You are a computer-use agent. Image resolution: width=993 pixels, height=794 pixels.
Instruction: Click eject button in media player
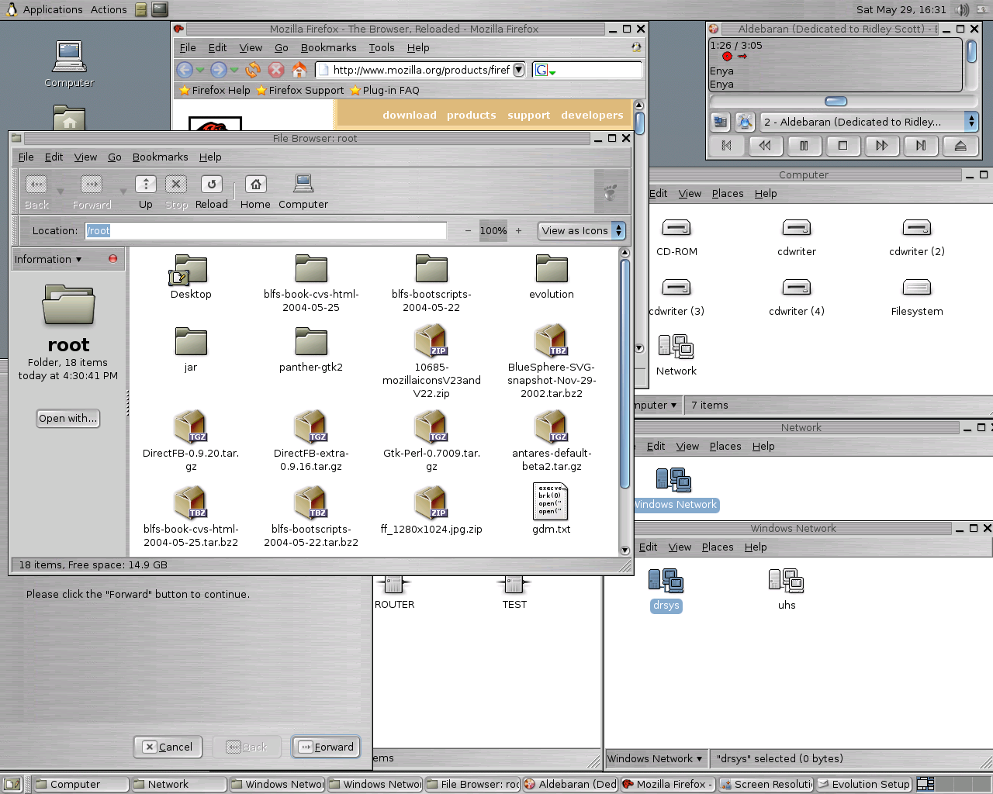[x=960, y=145]
